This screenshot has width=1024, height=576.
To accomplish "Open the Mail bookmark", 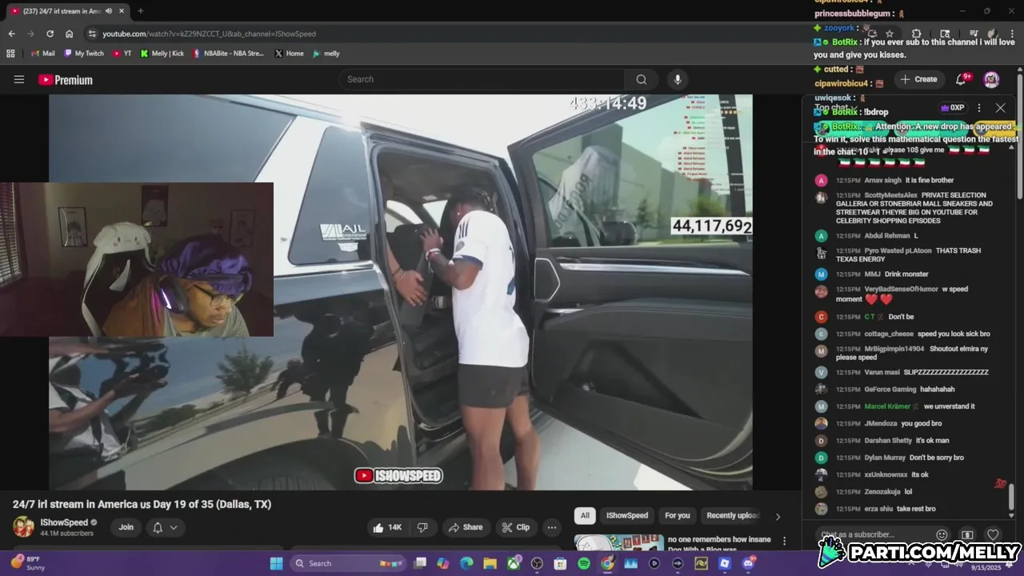I will pos(42,54).
